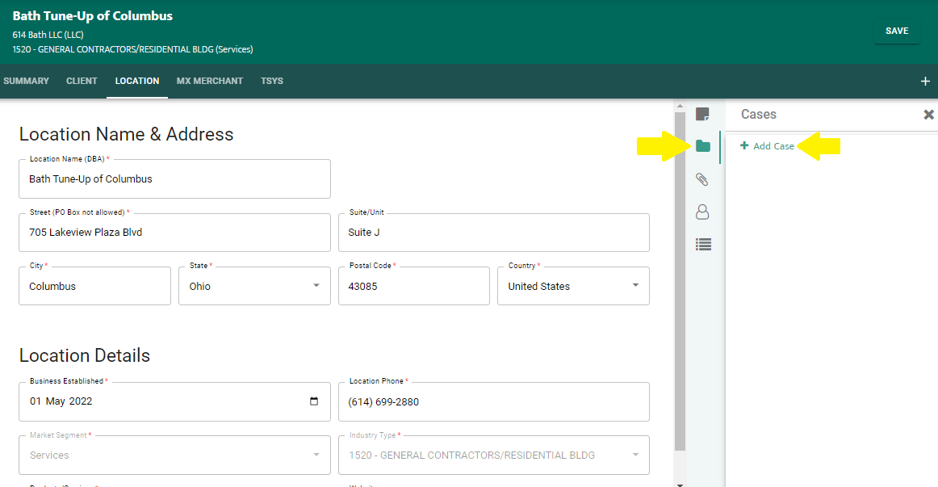Image resolution: width=938 pixels, height=487 pixels.
Task: Click the Add Case link
Action: pos(773,146)
